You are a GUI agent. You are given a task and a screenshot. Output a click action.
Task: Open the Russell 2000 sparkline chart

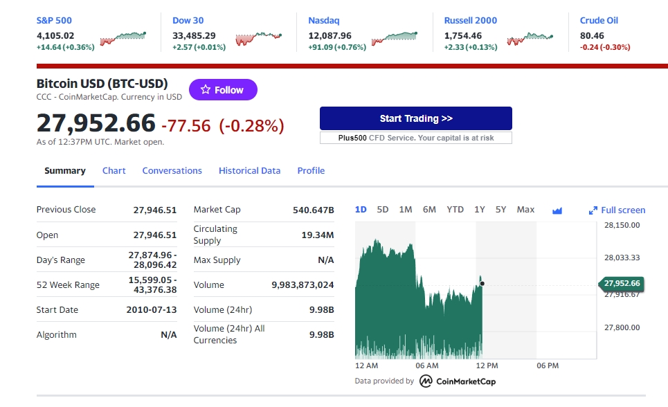(530, 37)
